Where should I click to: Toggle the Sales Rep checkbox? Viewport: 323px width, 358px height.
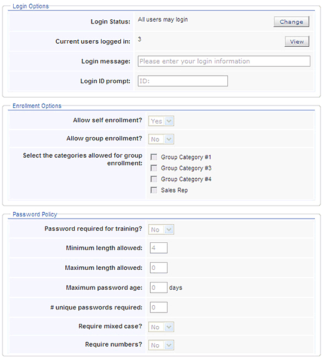pos(154,190)
